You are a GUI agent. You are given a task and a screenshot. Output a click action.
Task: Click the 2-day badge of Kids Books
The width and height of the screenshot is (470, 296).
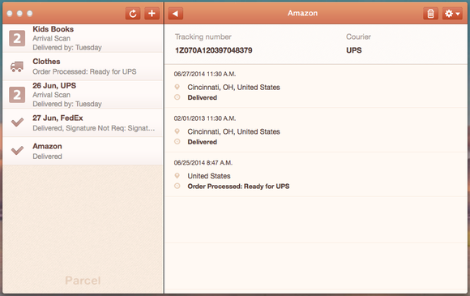click(17, 38)
